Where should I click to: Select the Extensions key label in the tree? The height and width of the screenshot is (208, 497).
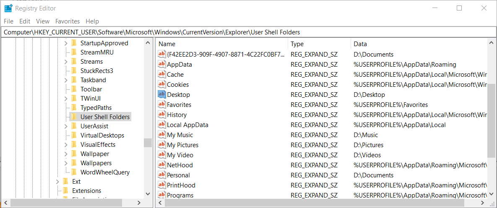[x=86, y=190]
